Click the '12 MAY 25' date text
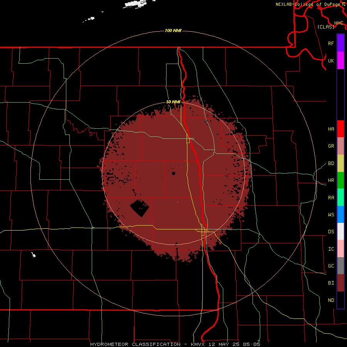Image resolution: width=347 pixels, height=347 pixels. (224, 344)
